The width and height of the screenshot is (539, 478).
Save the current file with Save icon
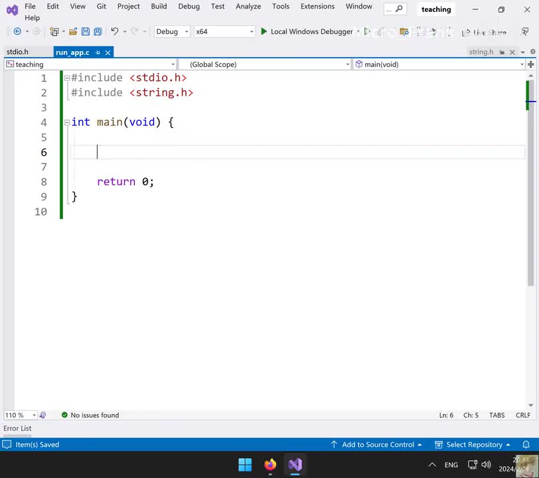85,32
